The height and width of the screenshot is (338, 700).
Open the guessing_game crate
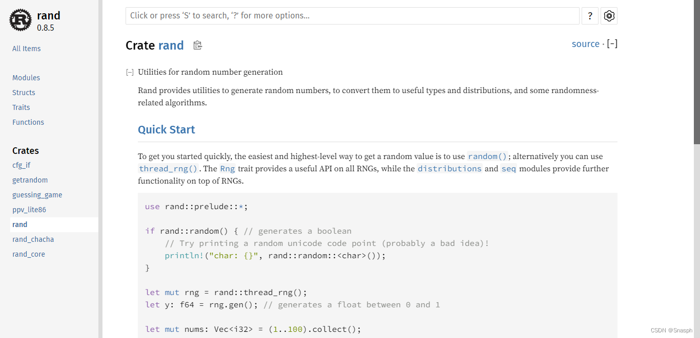(37, 195)
